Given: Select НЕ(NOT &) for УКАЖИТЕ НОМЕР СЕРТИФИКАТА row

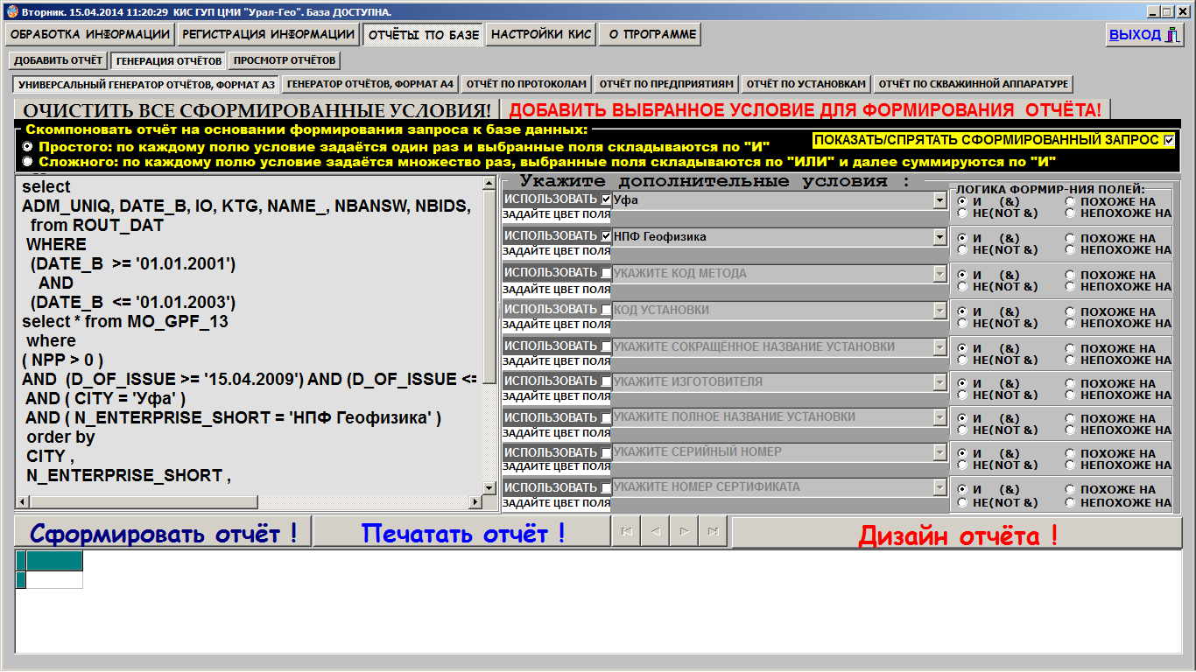Looking at the screenshot, I should click(963, 502).
